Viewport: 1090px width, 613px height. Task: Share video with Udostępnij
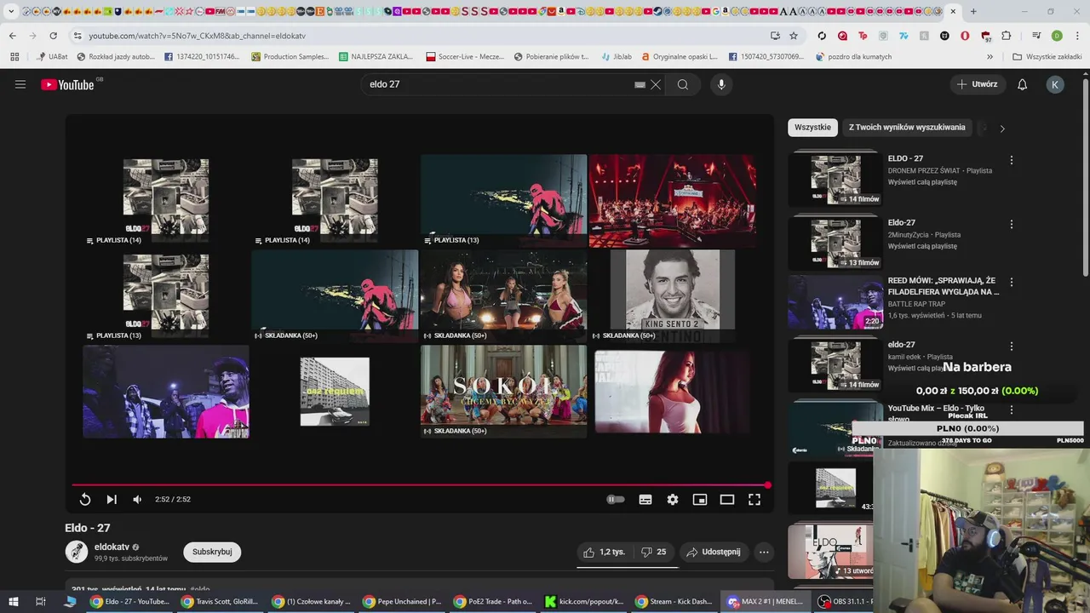714,552
